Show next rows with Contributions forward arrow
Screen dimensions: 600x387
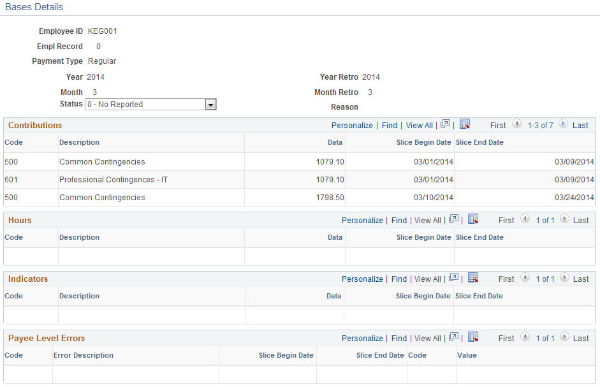[564, 124]
